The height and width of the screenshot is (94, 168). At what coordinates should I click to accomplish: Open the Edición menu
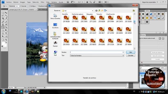point(16,2)
